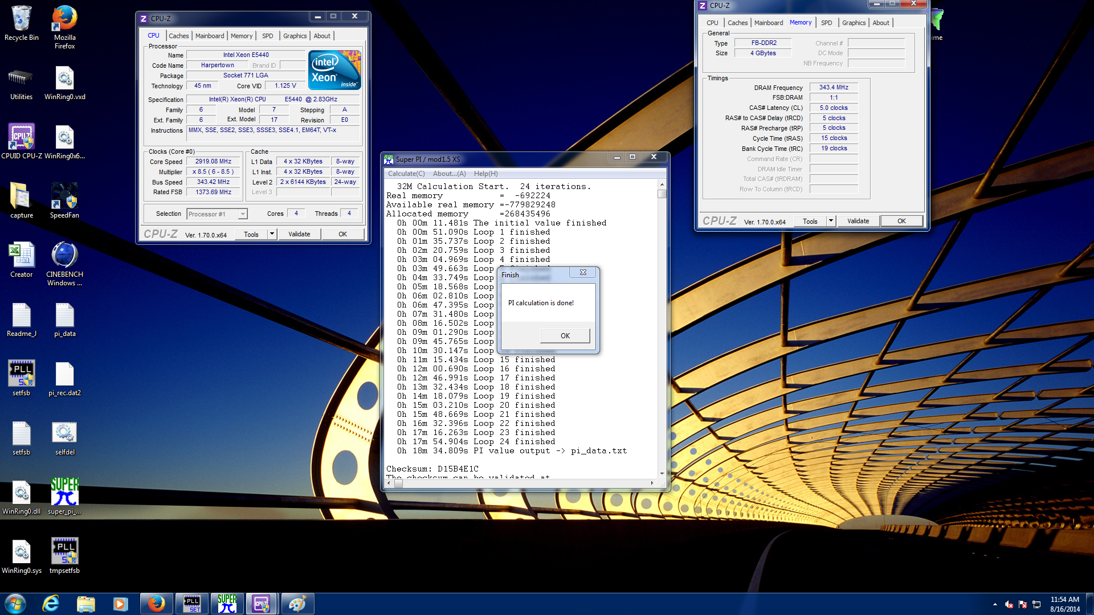The height and width of the screenshot is (615, 1094).
Task: Open the Processor #1 selection dropdown
Action: (217, 214)
